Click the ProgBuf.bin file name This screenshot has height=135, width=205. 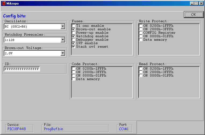coord(53,129)
